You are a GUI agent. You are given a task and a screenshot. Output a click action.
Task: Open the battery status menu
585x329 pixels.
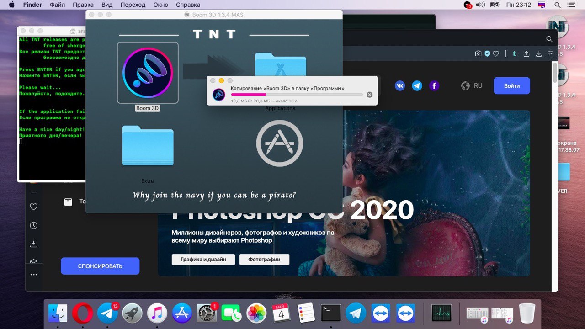(x=495, y=5)
